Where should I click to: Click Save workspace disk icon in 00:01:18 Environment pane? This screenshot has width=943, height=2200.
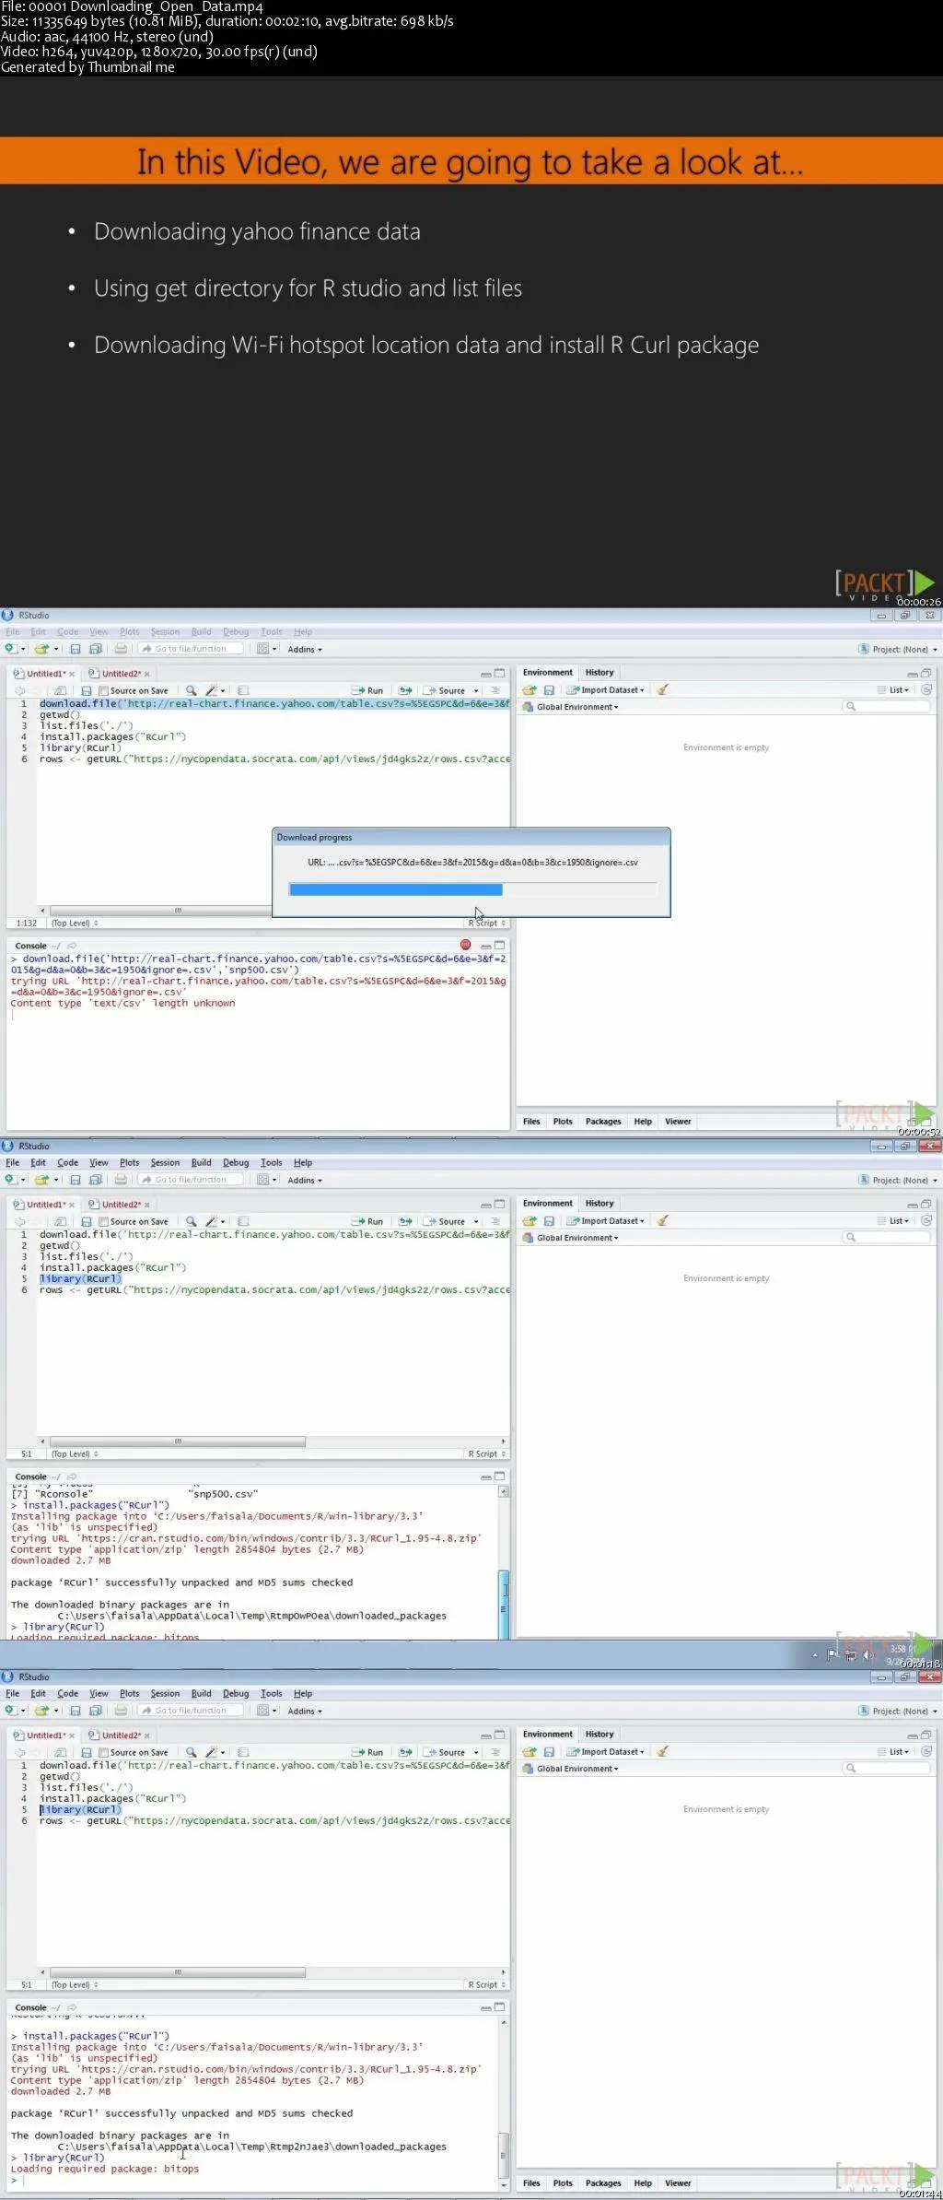549,1220
